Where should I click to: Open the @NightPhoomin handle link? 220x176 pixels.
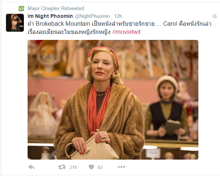(x=92, y=16)
